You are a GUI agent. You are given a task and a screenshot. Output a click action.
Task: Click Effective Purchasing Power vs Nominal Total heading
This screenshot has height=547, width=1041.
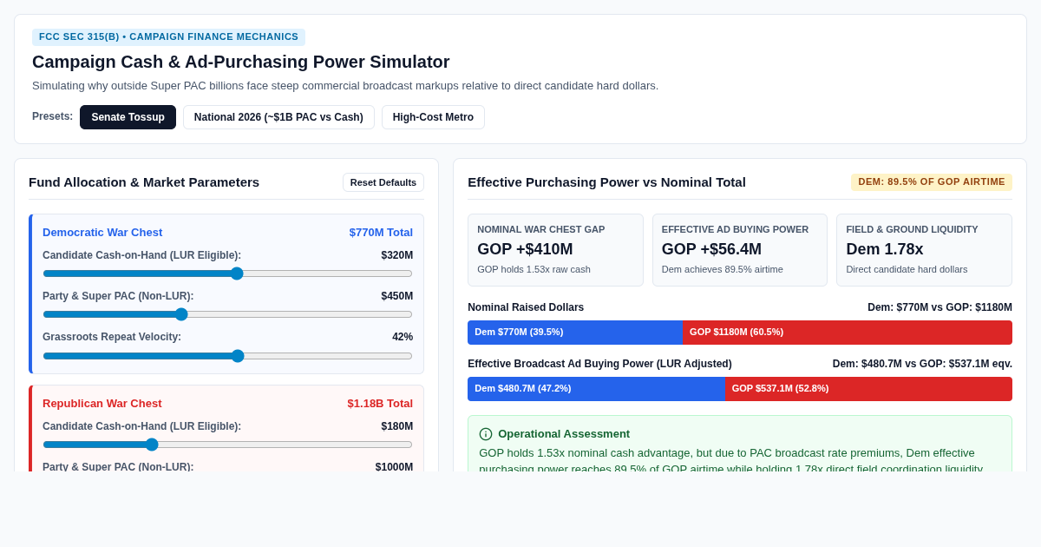pyautogui.click(x=606, y=182)
